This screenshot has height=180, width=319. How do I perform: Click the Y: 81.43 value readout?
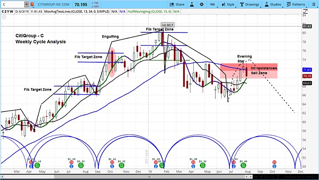(x=36, y=11)
